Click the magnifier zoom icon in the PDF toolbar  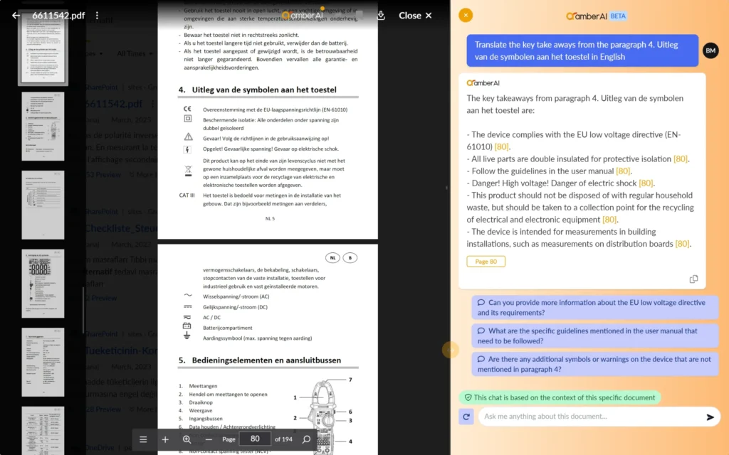coord(187,439)
